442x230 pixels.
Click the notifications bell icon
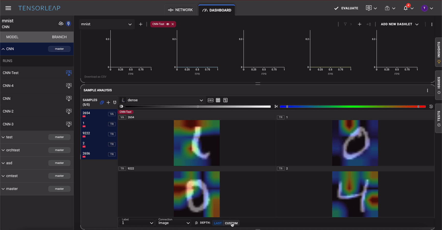coord(405,8)
